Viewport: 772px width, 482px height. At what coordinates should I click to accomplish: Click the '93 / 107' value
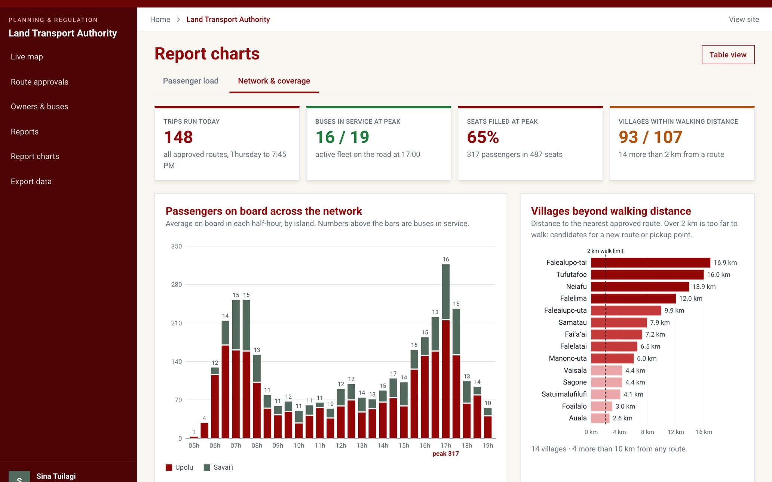(650, 137)
